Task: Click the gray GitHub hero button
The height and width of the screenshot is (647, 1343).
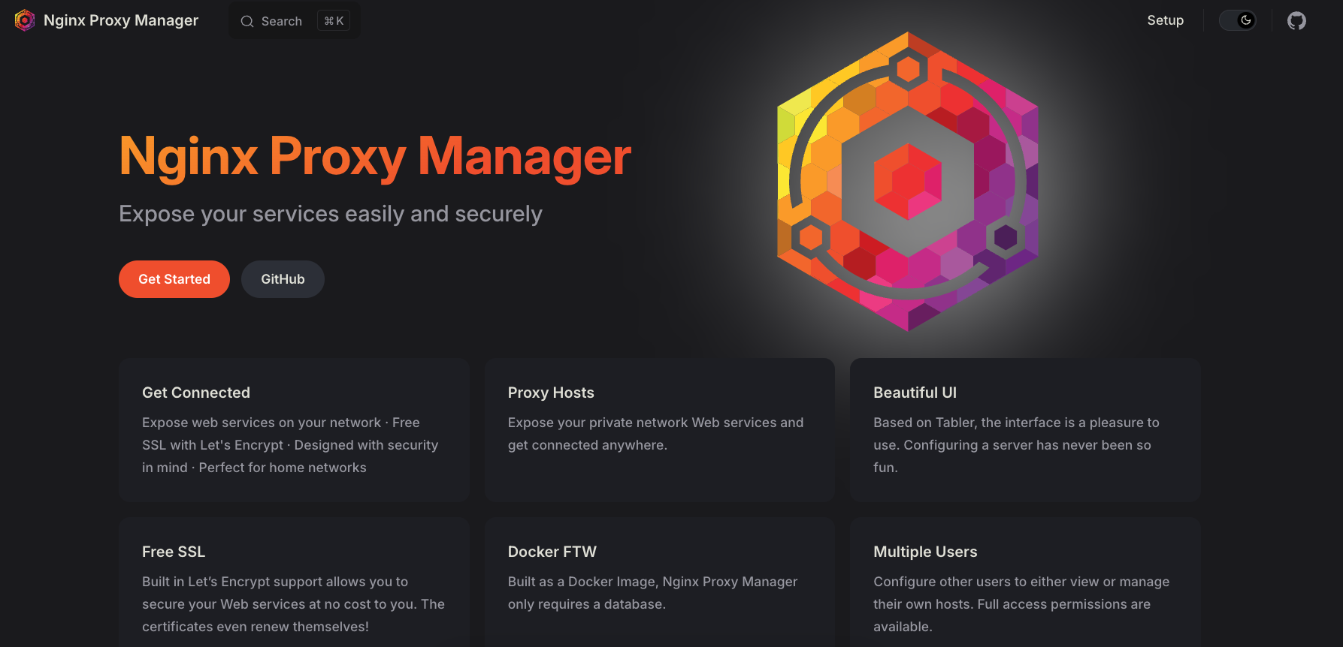Action: (283, 279)
